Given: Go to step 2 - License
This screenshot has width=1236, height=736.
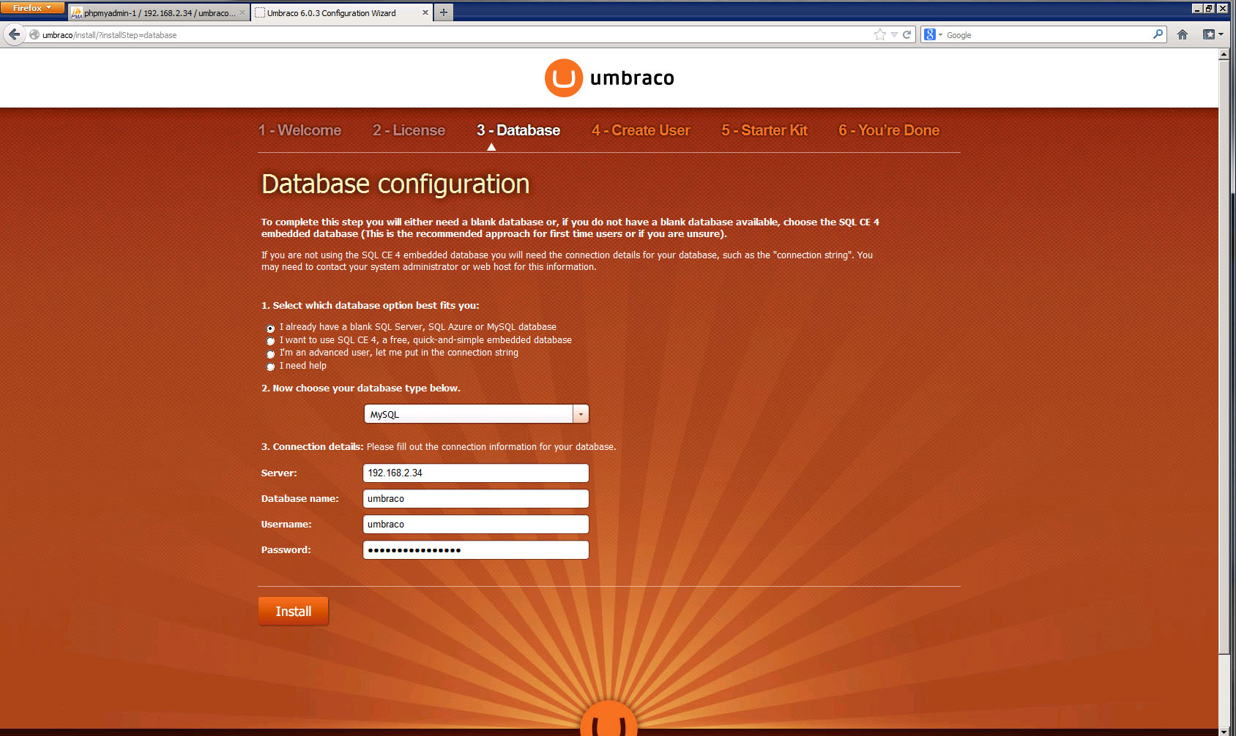Looking at the screenshot, I should [x=409, y=130].
